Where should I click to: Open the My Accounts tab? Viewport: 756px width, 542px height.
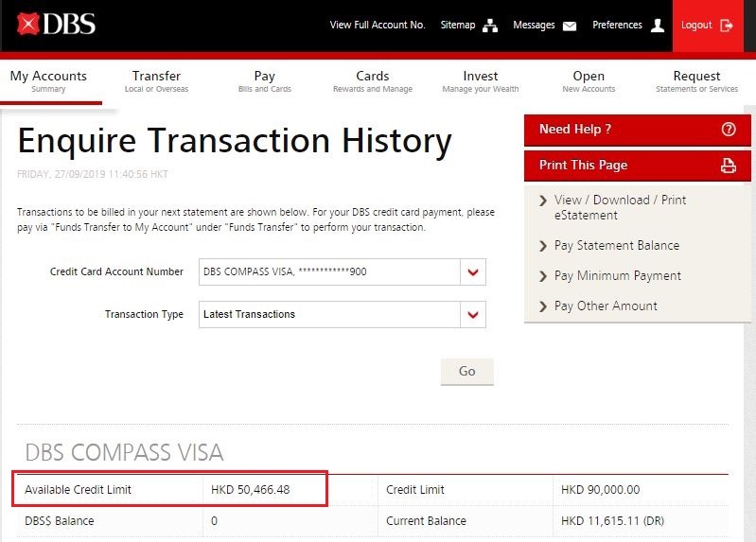48,81
